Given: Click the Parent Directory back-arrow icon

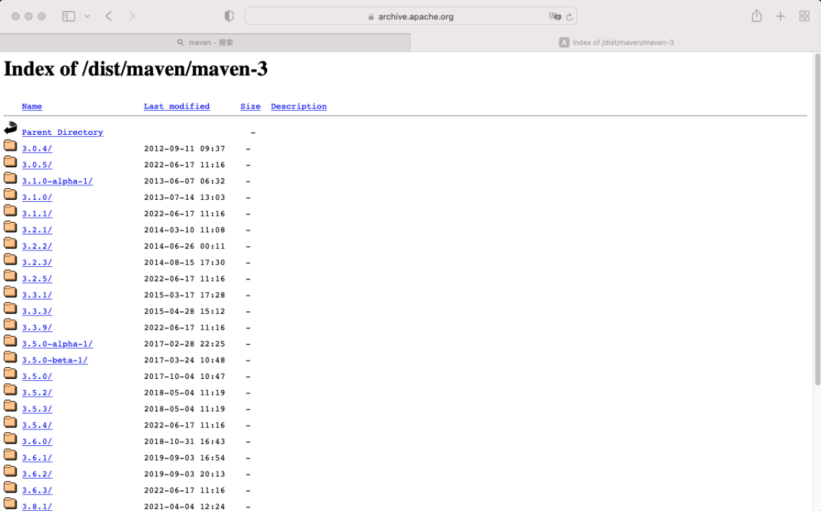Looking at the screenshot, I should click(10, 128).
